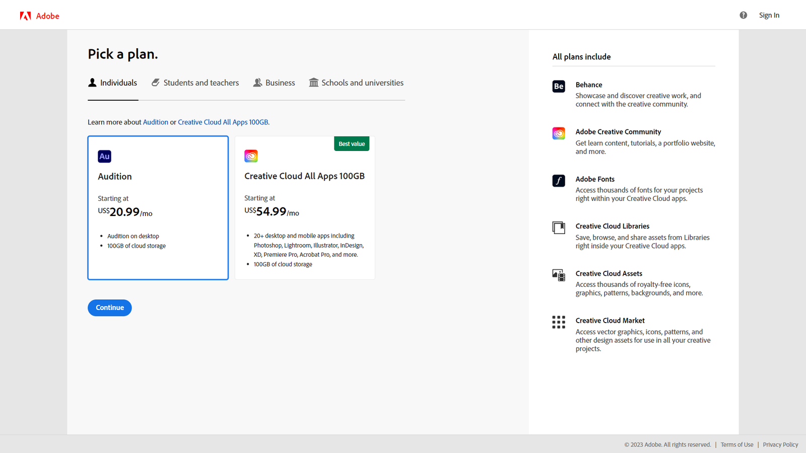806x453 pixels.
Task: Click the Creative Cloud Market grid icon
Action: click(559, 322)
